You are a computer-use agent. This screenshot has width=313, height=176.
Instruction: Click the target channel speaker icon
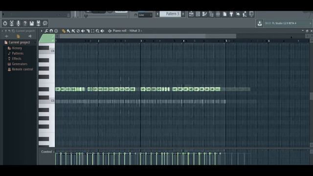pos(110,31)
